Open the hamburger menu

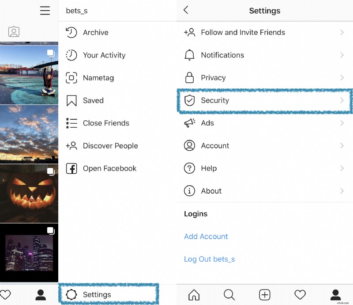(45, 11)
